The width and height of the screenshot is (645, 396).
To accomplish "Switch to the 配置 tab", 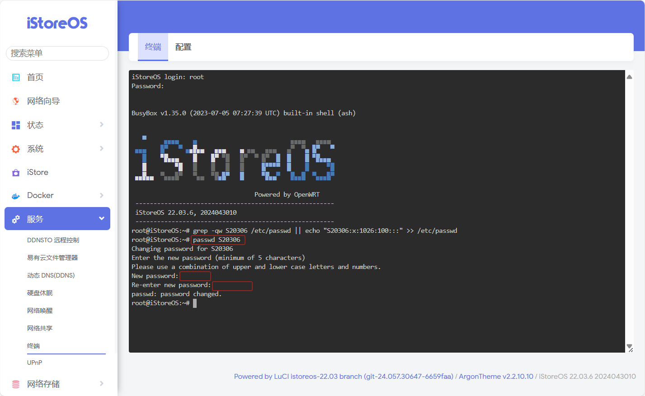I will [183, 47].
